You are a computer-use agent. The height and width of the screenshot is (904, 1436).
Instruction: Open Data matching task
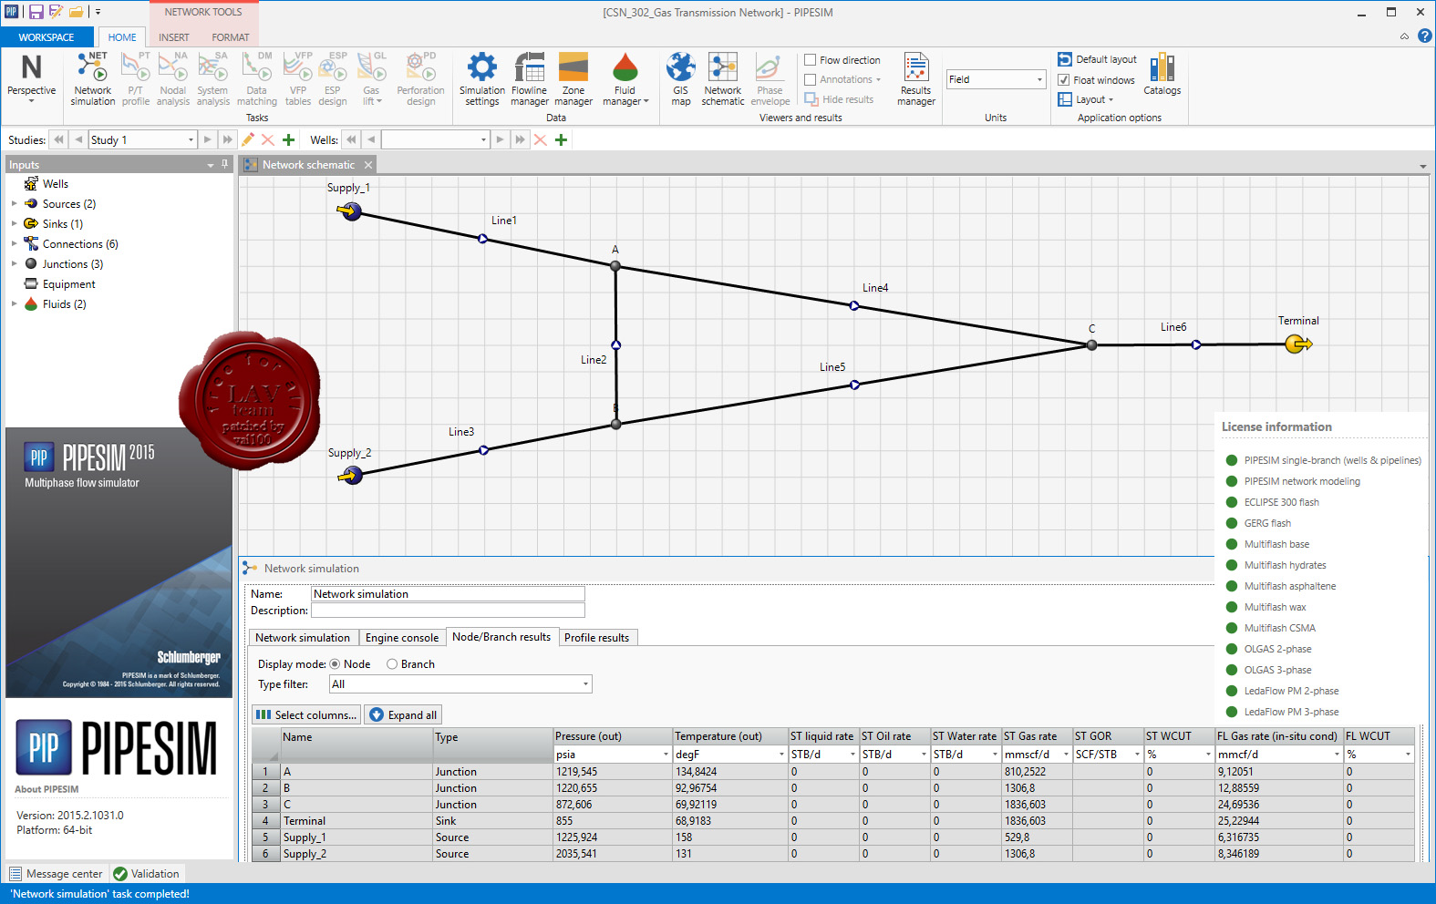[x=257, y=79]
